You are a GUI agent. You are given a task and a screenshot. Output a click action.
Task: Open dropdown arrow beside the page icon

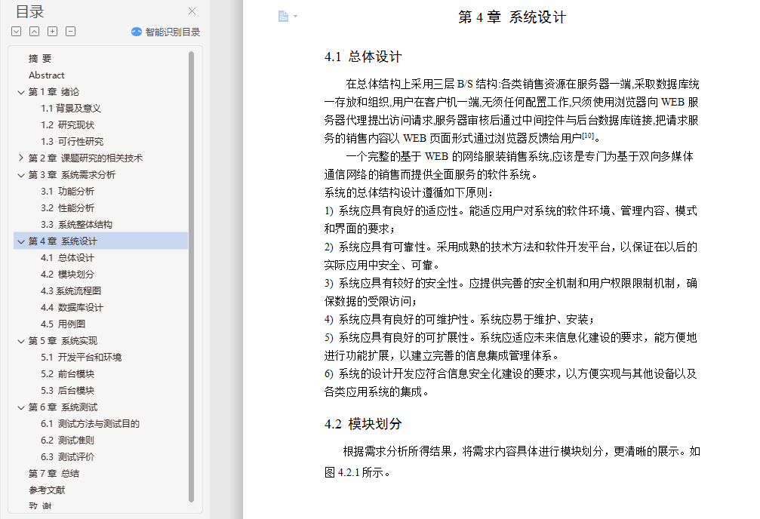[x=296, y=17]
